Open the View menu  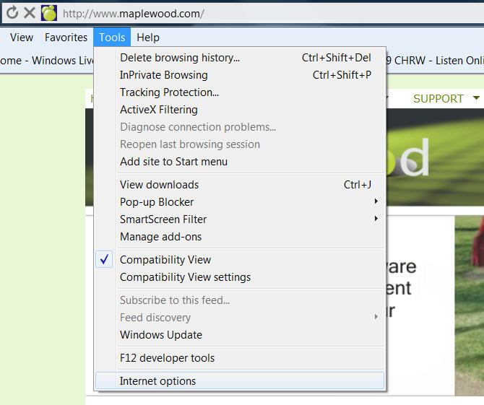click(22, 38)
